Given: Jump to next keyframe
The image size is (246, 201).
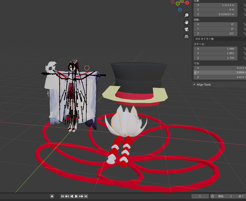Looking at the screenshot, I should [x=81, y=196].
